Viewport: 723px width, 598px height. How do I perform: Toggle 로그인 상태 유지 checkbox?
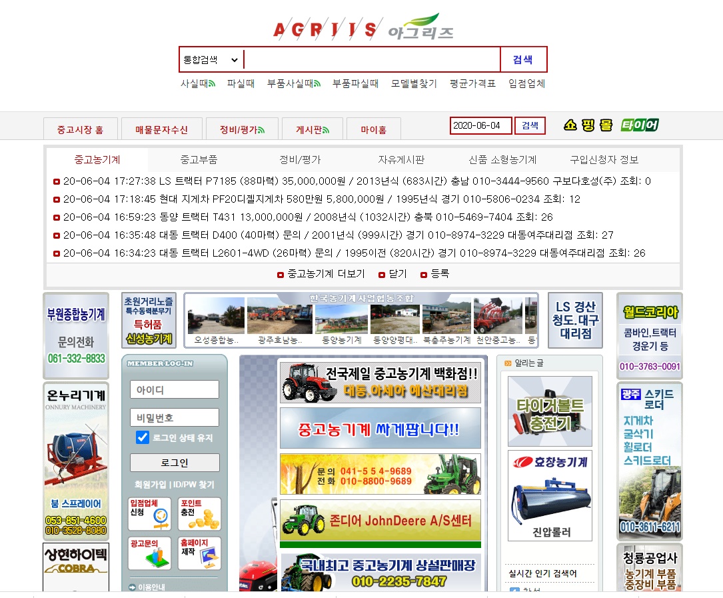pos(143,437)
